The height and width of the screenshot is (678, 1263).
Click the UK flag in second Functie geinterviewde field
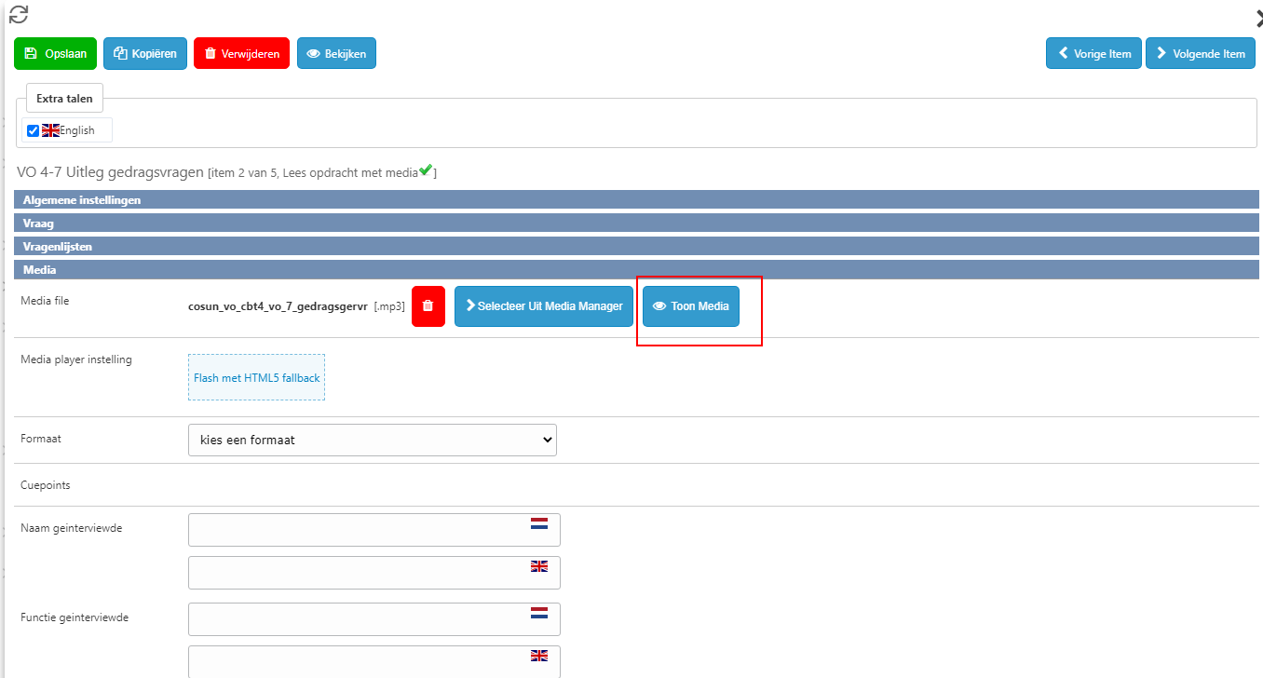click(x=538, y=656)
